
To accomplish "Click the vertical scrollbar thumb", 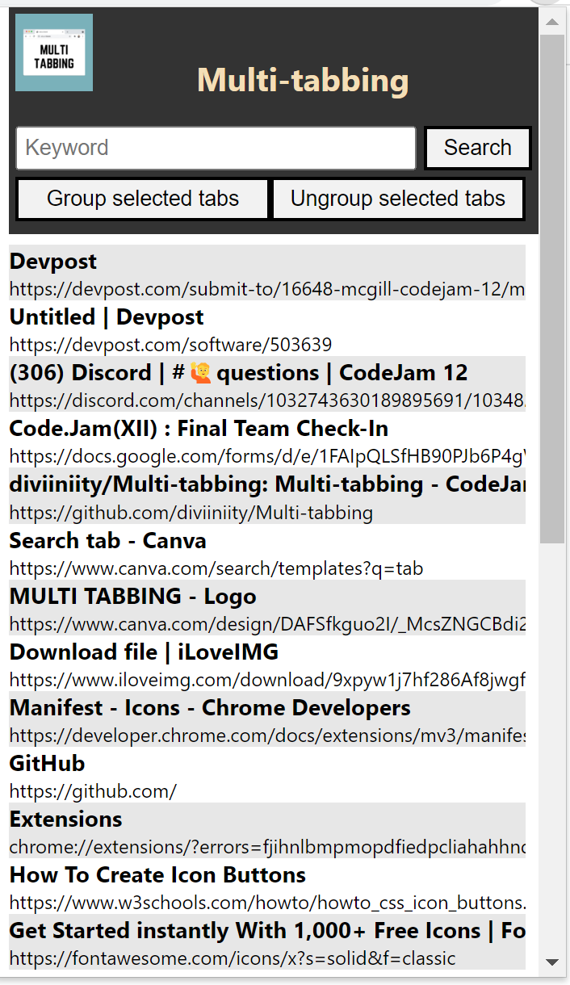I will [x=552, y=289].
